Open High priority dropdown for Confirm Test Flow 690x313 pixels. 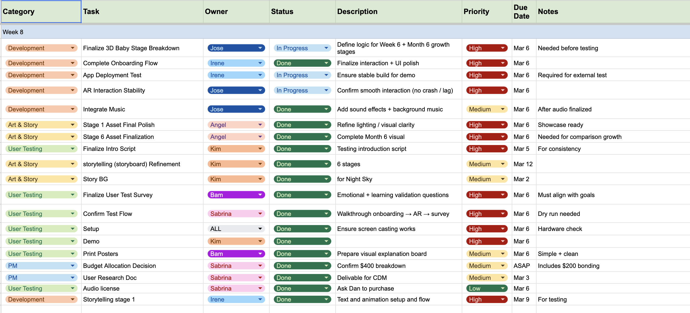(x=503, y=214)
